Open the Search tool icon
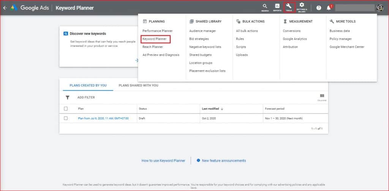Screen dimensions: 389x191 [265, 8]
